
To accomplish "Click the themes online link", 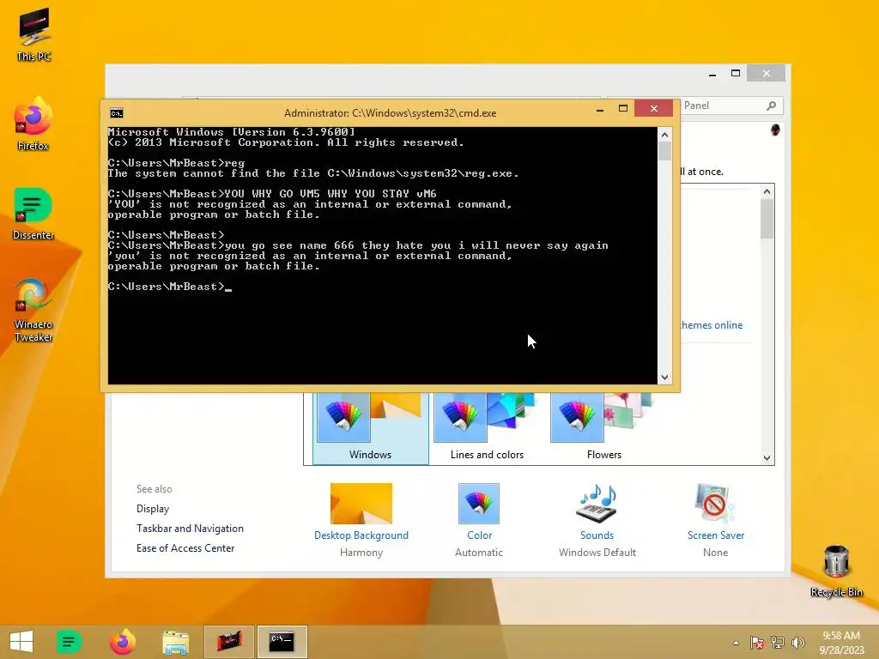I will [x=712, y=325].
